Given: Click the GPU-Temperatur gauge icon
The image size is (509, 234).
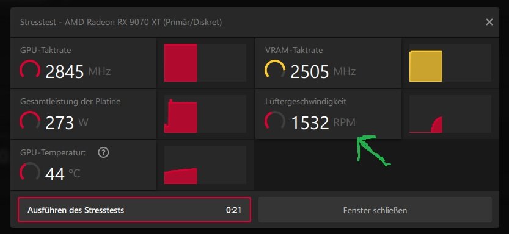Looking at the screenshot, I should click(x=30, y=172).
